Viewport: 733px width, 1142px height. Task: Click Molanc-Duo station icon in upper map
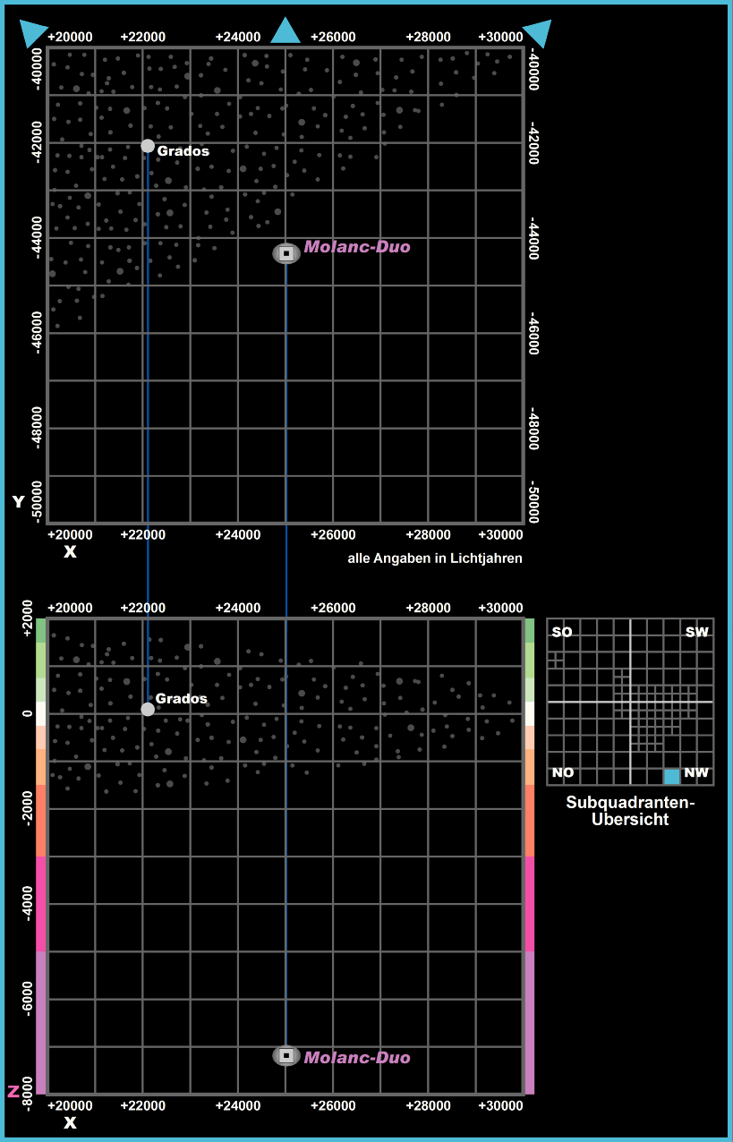pyautogui.click(x=286, y=253)
